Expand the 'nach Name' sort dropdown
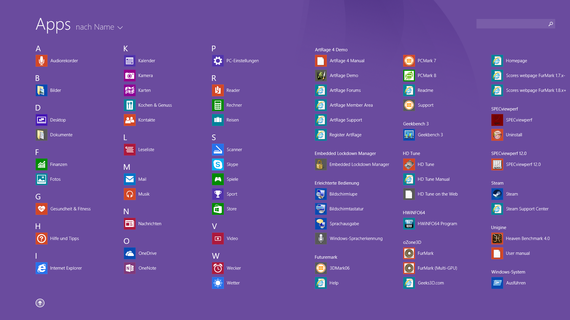570x320 pixels. 95,27
